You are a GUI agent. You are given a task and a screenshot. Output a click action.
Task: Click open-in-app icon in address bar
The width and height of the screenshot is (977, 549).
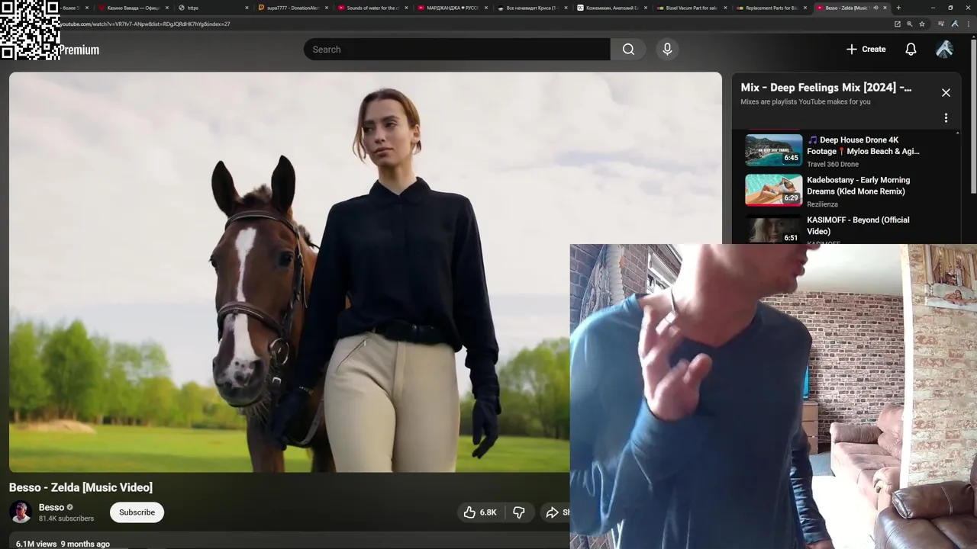898,24
